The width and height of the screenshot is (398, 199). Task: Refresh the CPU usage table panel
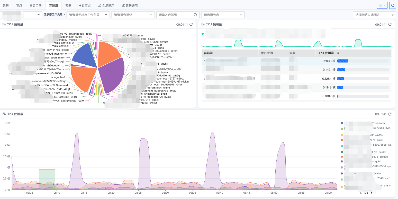[390, 24]
